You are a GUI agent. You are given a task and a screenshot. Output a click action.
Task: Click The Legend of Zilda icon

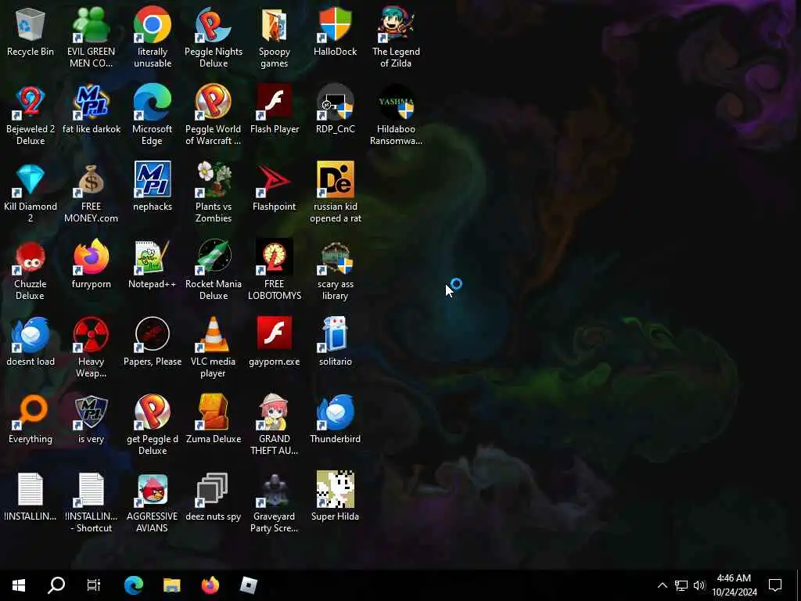[x=396, y=38]
